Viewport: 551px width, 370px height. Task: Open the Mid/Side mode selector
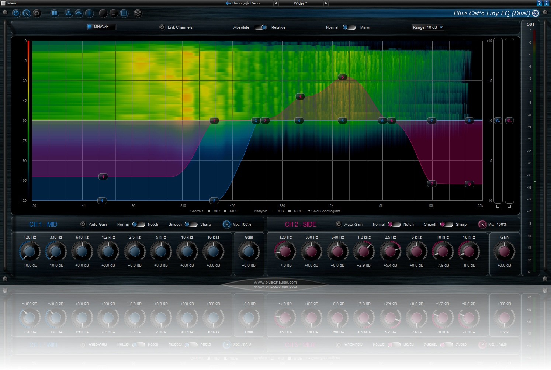(101, 27)
